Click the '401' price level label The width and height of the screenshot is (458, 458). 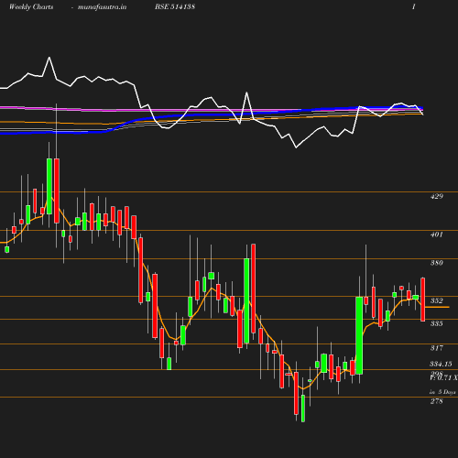437,234
